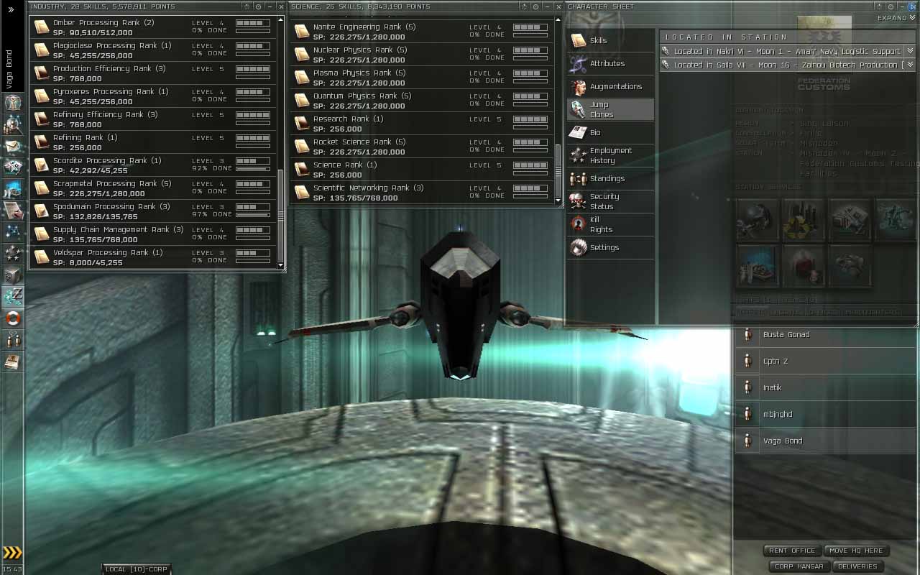Open the Kill Rights section
Image resolution: width=920 pixels, height=575 pixels.
click(610, 224)
